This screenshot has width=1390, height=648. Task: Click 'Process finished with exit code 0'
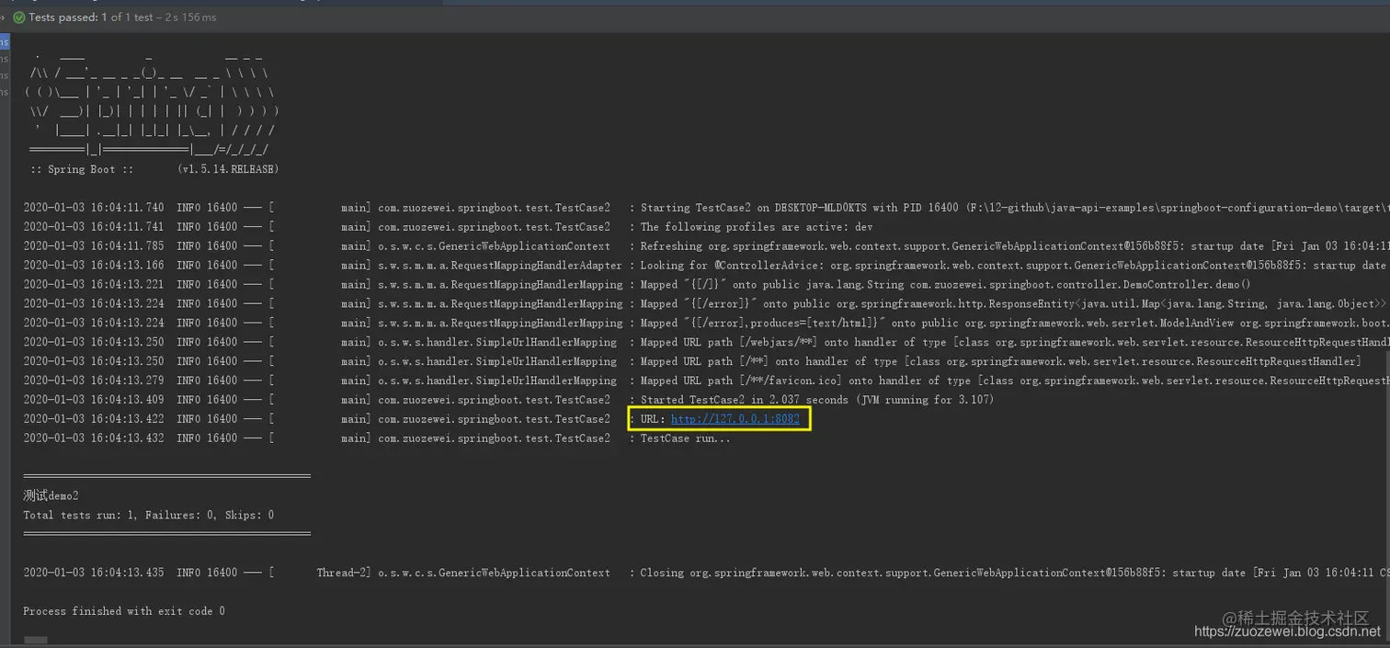pyautogui.click(x=124, y=611)
